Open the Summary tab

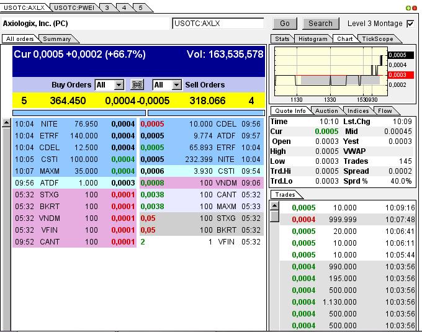57,39
